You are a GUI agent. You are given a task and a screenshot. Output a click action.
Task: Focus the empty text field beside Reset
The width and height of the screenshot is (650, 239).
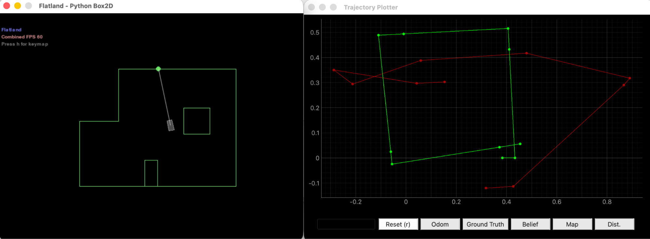[346, 224]
